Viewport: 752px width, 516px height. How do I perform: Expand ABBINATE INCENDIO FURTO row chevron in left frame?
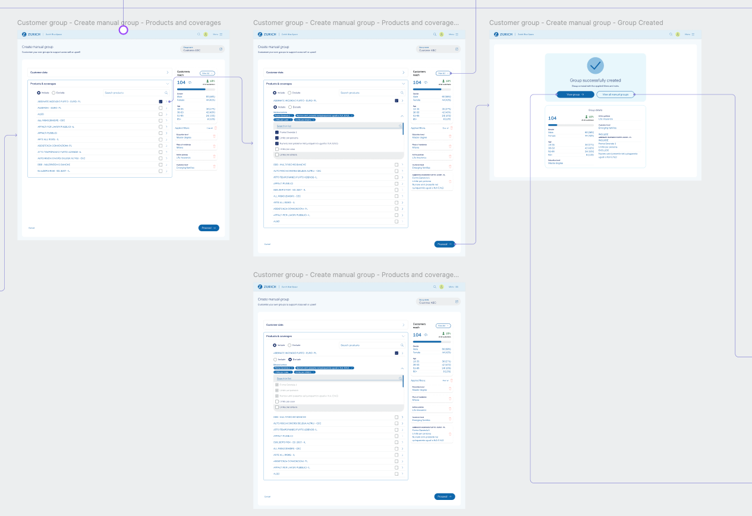(x=166, y=102)
